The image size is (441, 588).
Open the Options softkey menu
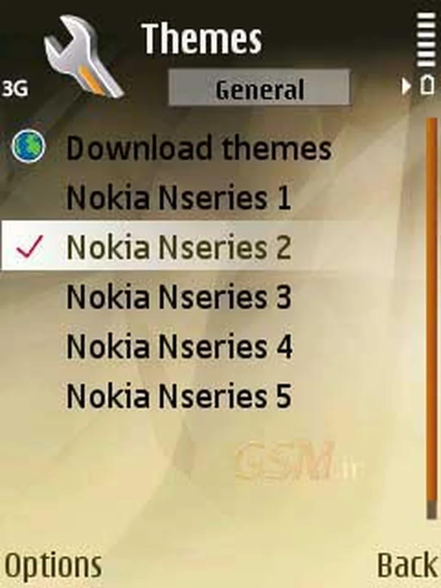coord(53,565)
